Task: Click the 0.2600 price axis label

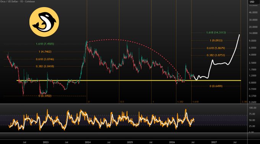Action: (x=253, y=102)
